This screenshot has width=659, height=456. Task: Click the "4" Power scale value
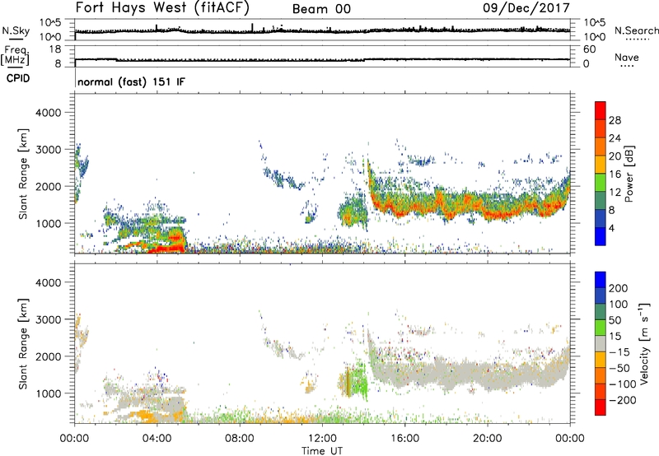coord(611,228)
